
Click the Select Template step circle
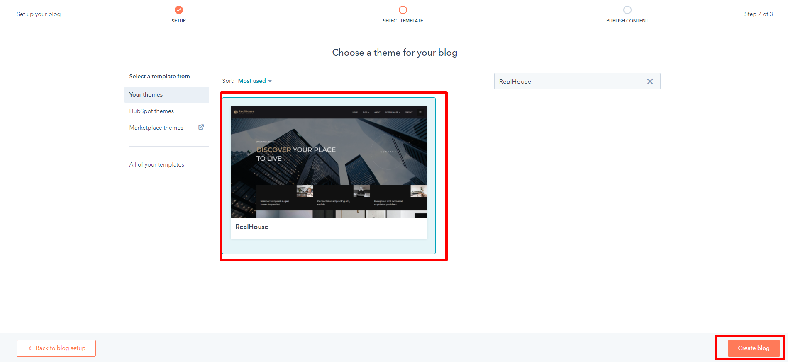tap(403, 10)
